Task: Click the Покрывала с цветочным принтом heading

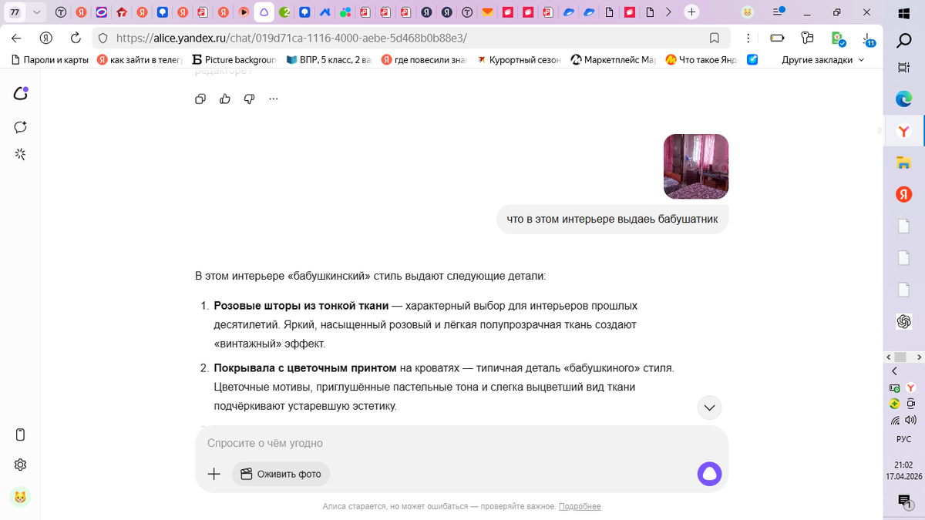Action: [x=305, y=368]
